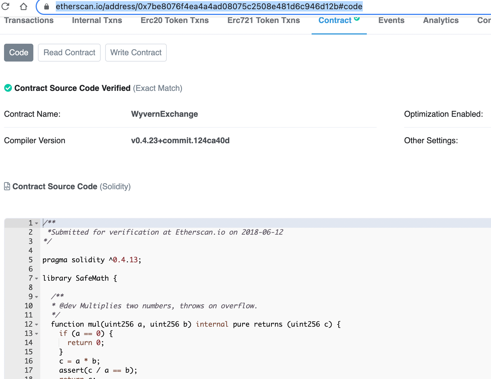491x379 pixels.
Task: Select the etherscan URL in address bar
Action: coord(209,6)
